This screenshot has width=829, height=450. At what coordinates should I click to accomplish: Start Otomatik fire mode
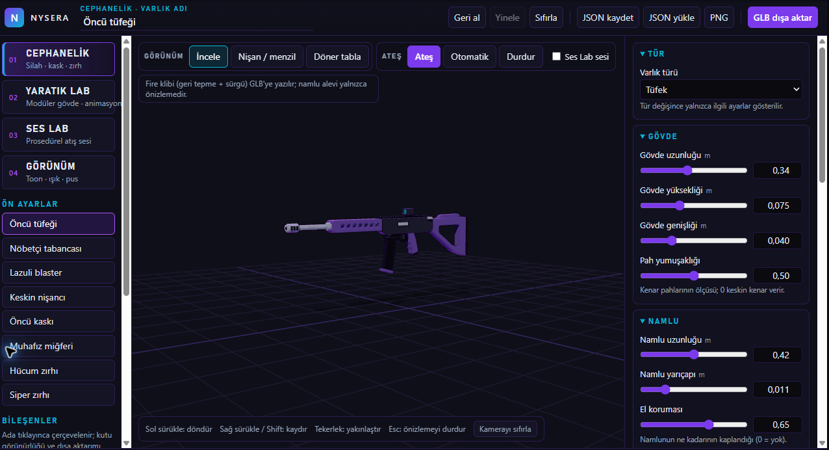point(470,57)
